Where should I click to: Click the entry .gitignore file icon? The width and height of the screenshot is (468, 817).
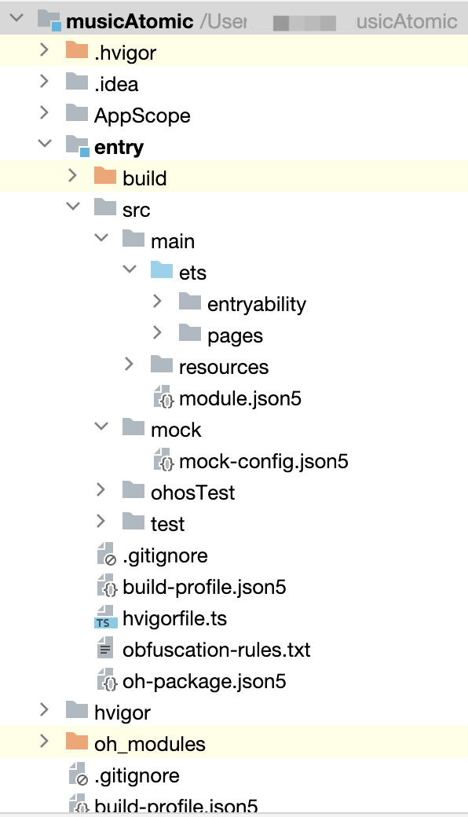(x=107, y=555)
